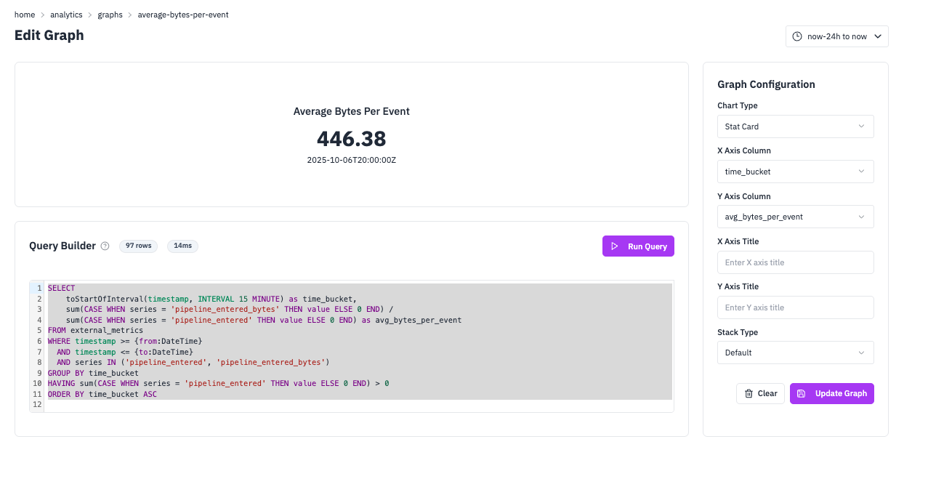Viewport: 928px width, 479px height.
Task: Click the Run Query button
Action: (x=638, y=246)
